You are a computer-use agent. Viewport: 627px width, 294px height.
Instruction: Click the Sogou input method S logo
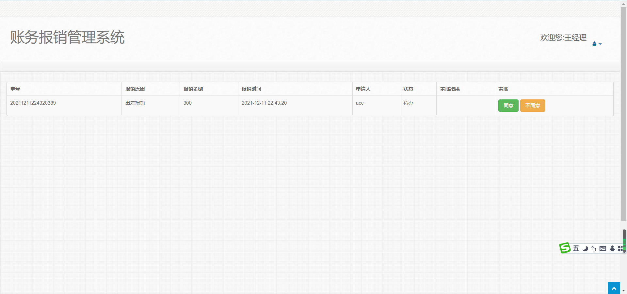565,248
